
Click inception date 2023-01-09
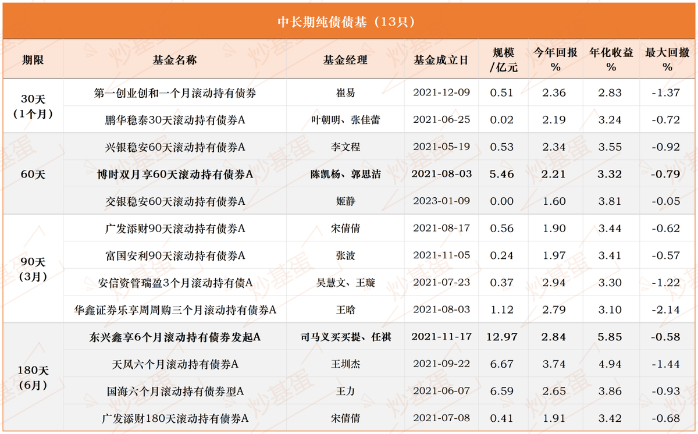[441, 201]
